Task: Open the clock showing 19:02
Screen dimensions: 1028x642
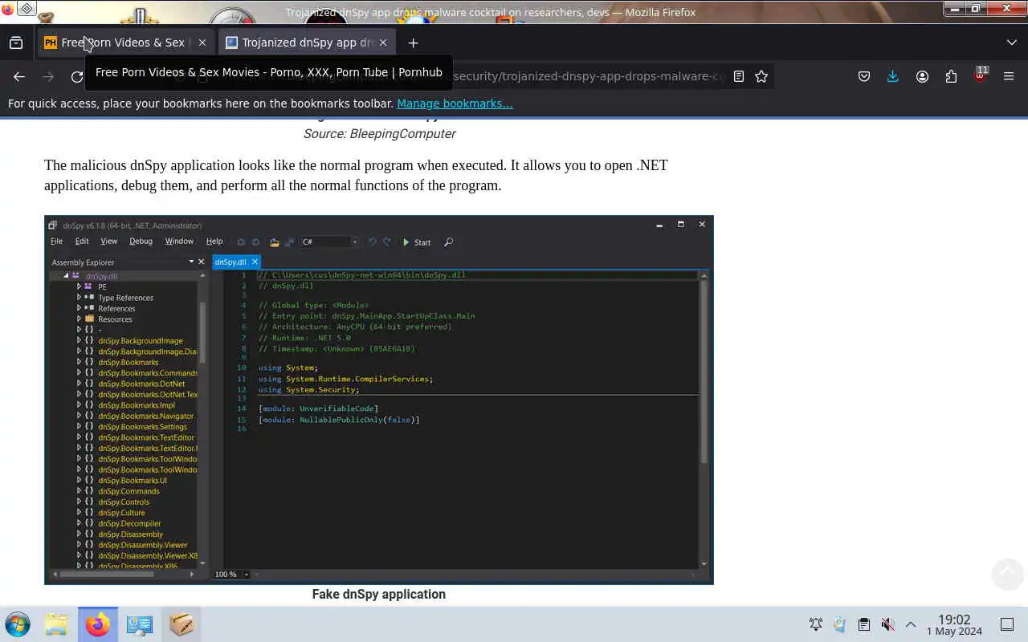Action: pyautogui.click(x=954, y=624)
